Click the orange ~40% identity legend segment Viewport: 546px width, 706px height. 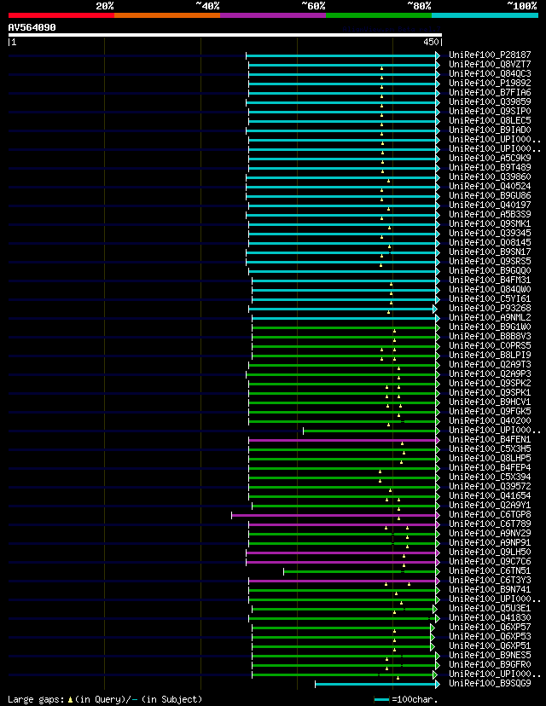[167, 15]
